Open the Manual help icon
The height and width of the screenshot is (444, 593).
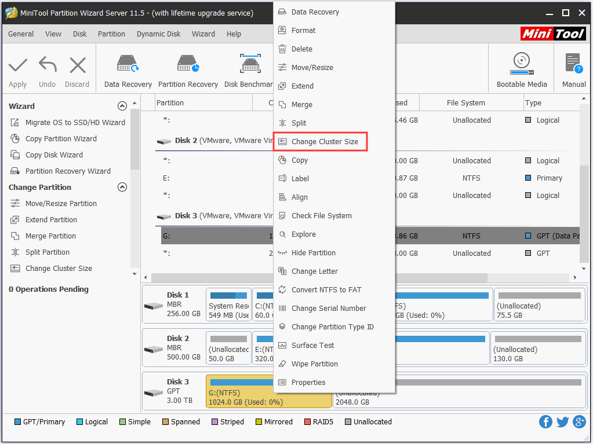[574, 71]
